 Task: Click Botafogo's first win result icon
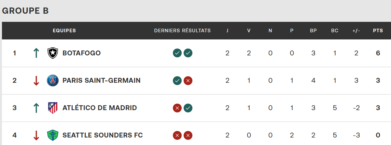coord(177,53)
